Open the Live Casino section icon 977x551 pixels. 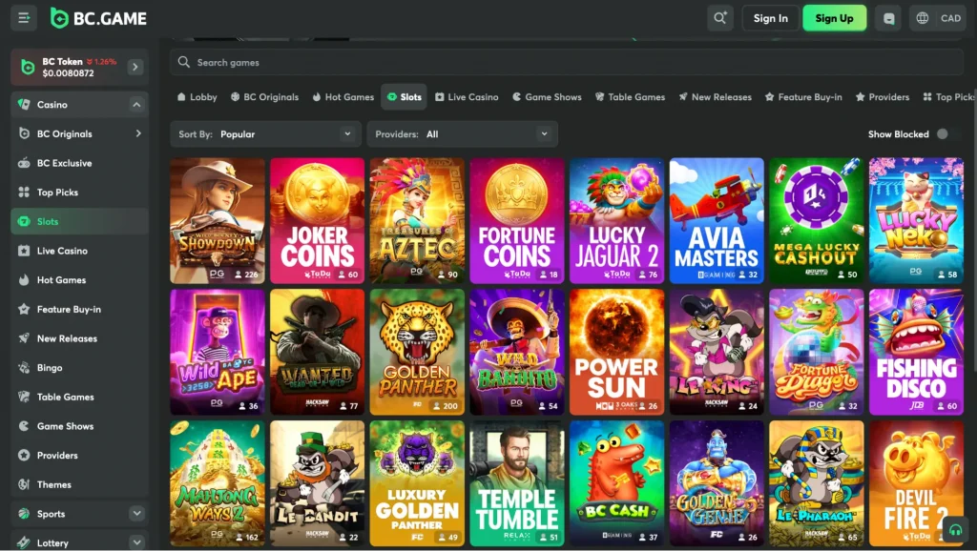click(24, 251)
